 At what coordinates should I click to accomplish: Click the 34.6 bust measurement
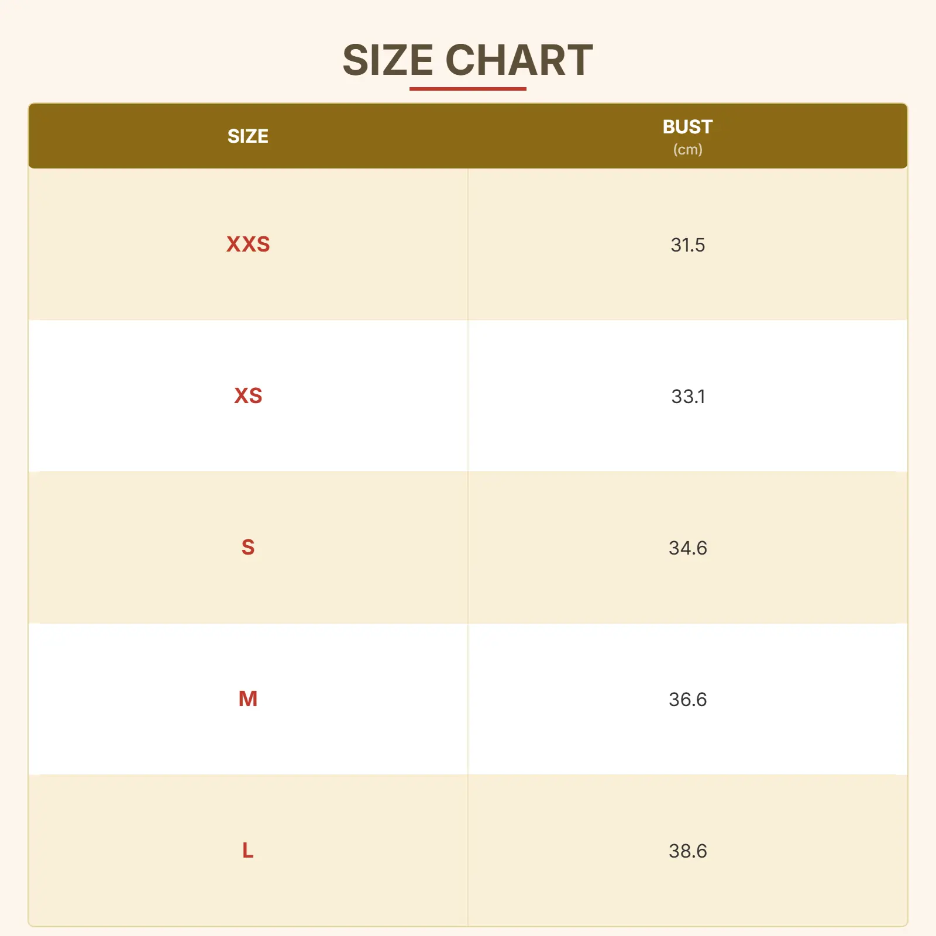[x=687, y=548]
